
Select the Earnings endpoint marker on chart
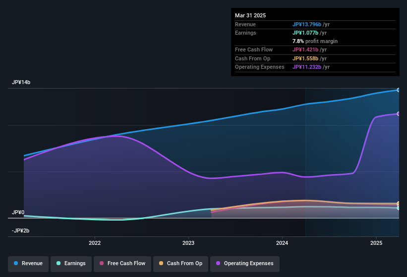pyautogui.click(x=399, y=208)
